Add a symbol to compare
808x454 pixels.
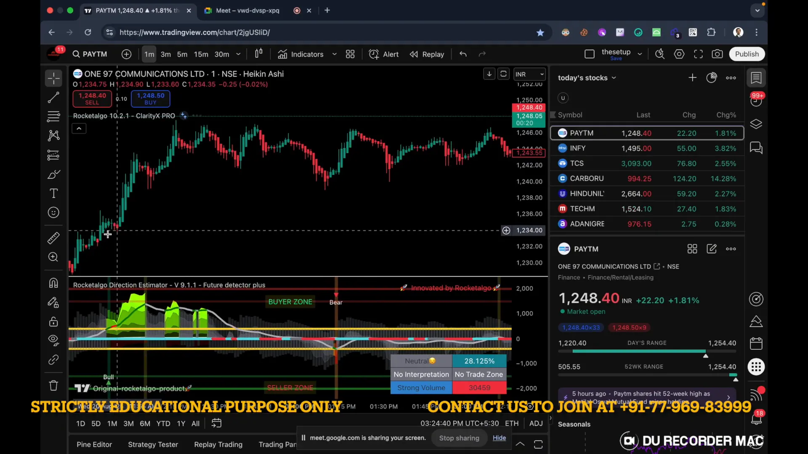(126, 54)
